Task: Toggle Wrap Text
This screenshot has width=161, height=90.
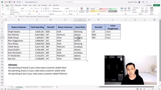Action: pos(56,8)
